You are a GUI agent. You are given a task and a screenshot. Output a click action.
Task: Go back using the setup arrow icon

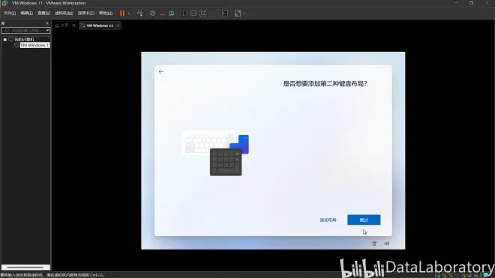161,72
